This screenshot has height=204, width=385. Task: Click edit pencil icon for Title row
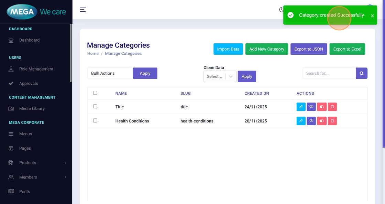(301, 107)
